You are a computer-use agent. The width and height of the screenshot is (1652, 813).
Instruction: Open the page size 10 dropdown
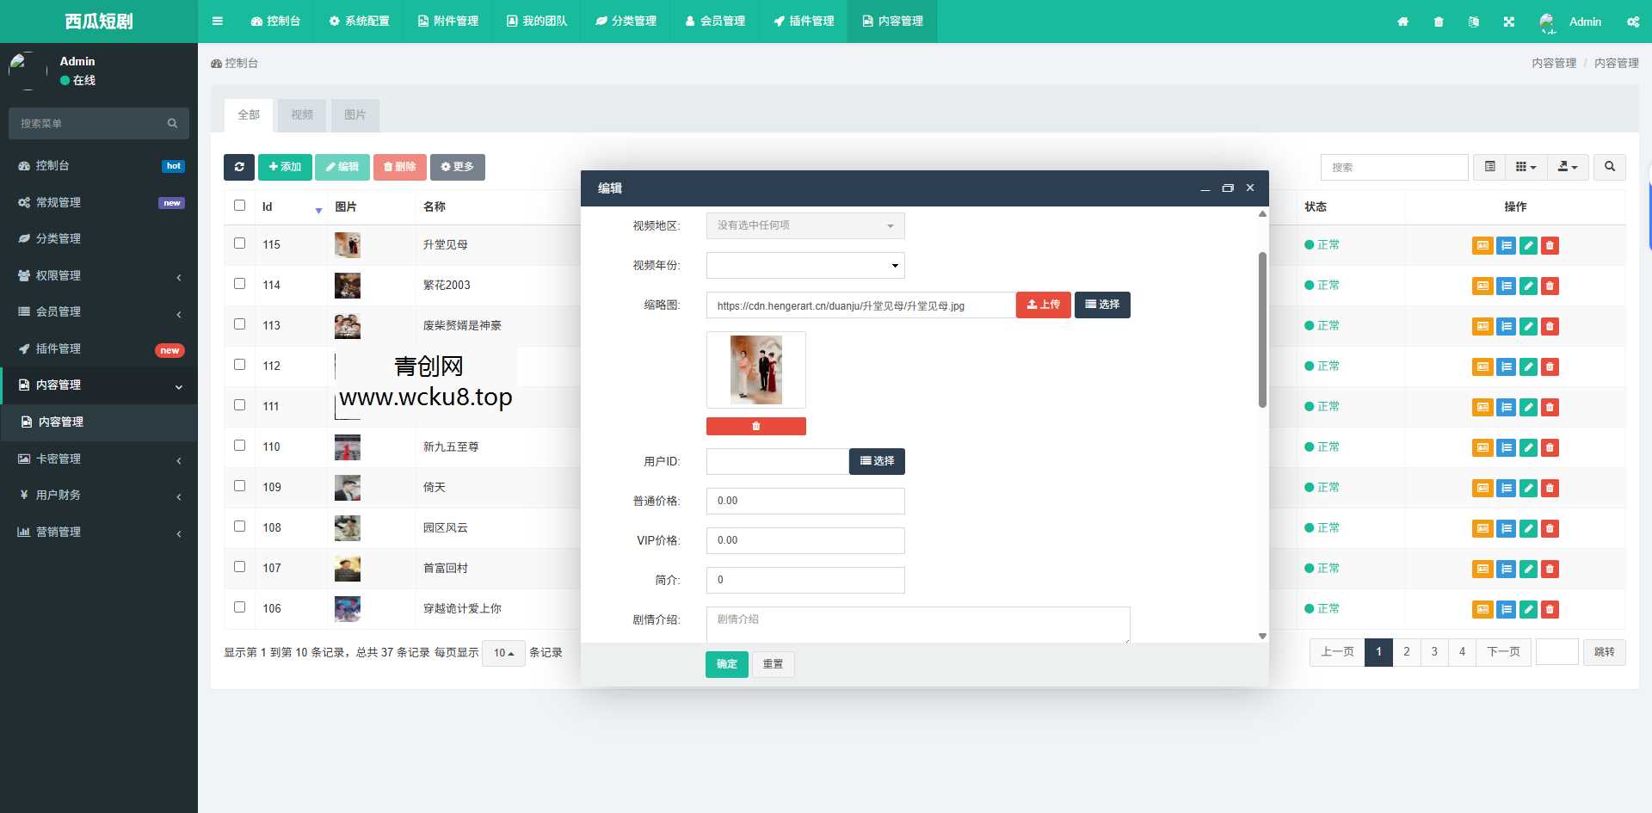coord(503,653)
